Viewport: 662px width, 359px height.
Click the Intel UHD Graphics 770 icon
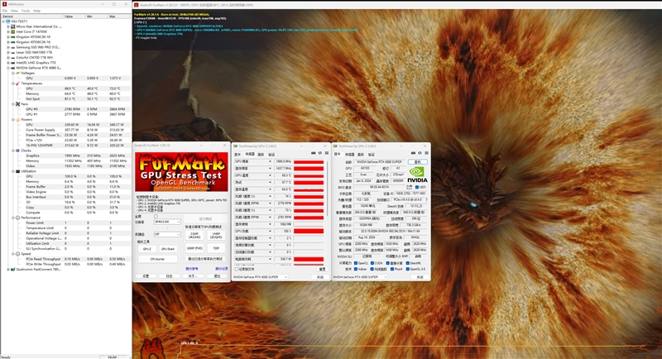[x=12, y=62]
